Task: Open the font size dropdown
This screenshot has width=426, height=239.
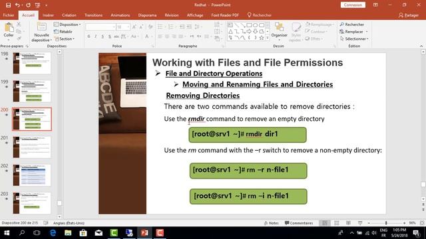Action: point(128,27)
